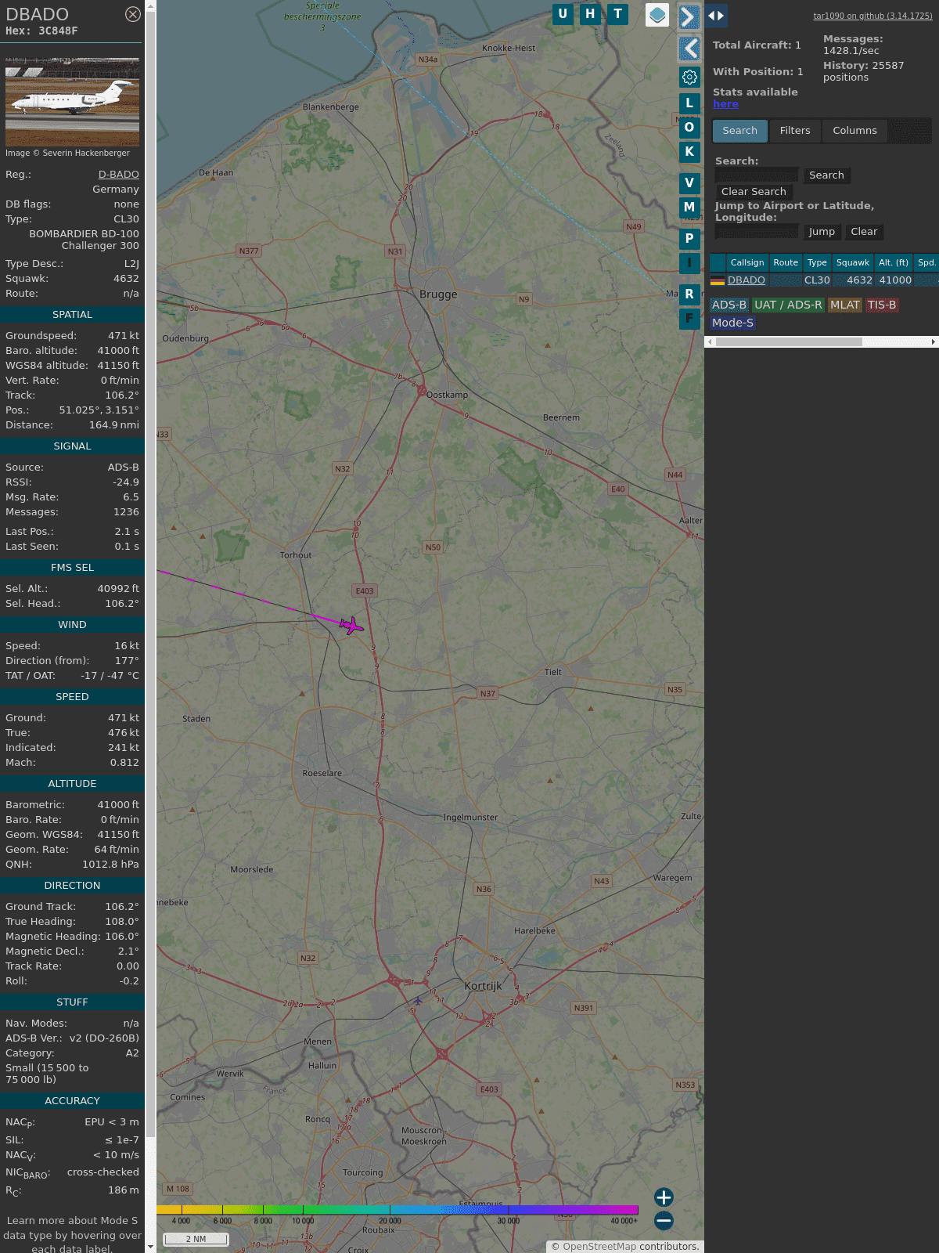Image resolution: width=939 pixels, height=1253 pixels.
Task: Click the Distance value 164.9 nmi
Action: (114, 425)
